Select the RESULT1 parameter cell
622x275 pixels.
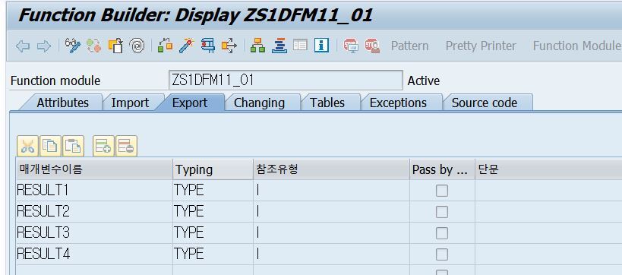(94, 191)
